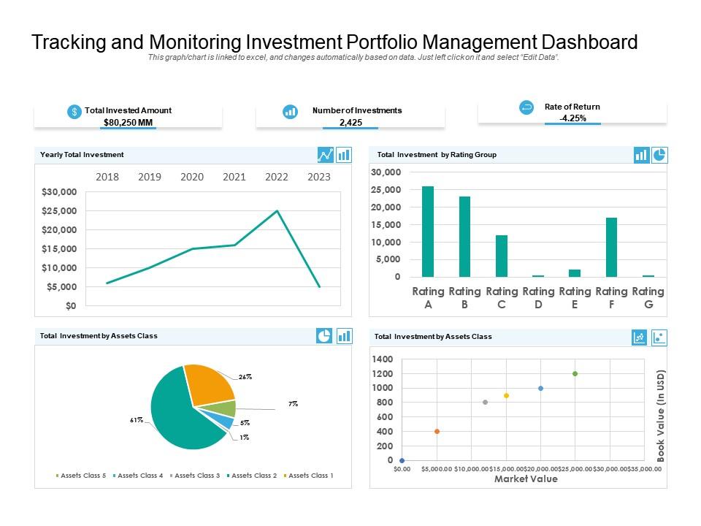Click the Rate of Return label
Image resolution: width=701 pixels, height=526 pixels.
(x=572, y=107)
